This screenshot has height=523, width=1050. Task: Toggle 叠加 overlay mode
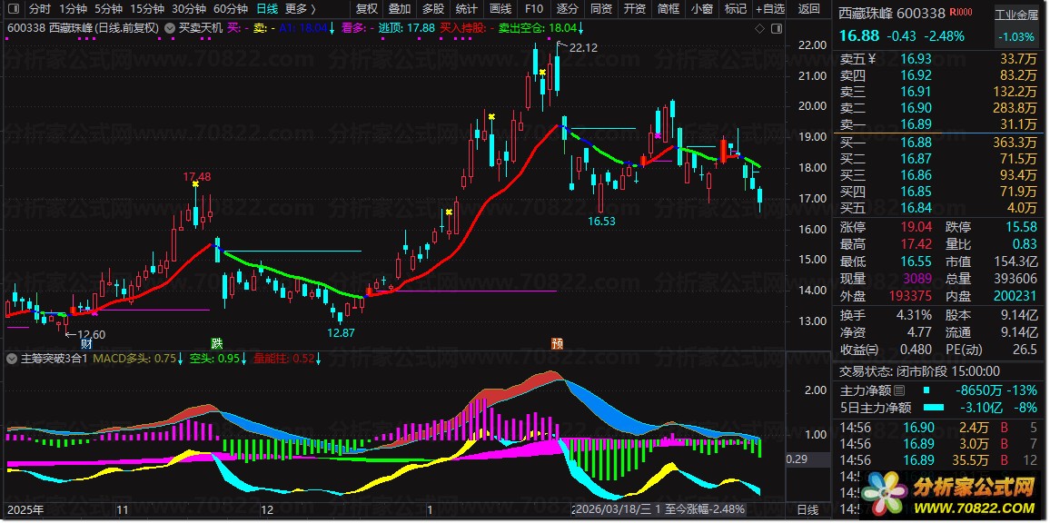400,8
